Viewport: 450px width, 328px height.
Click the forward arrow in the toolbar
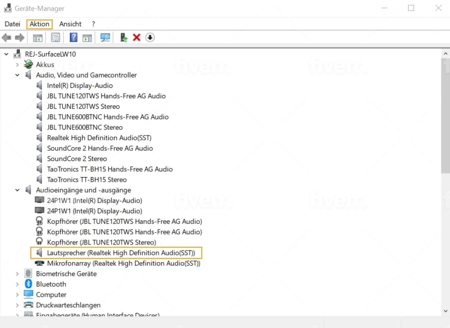pos(19,38)
